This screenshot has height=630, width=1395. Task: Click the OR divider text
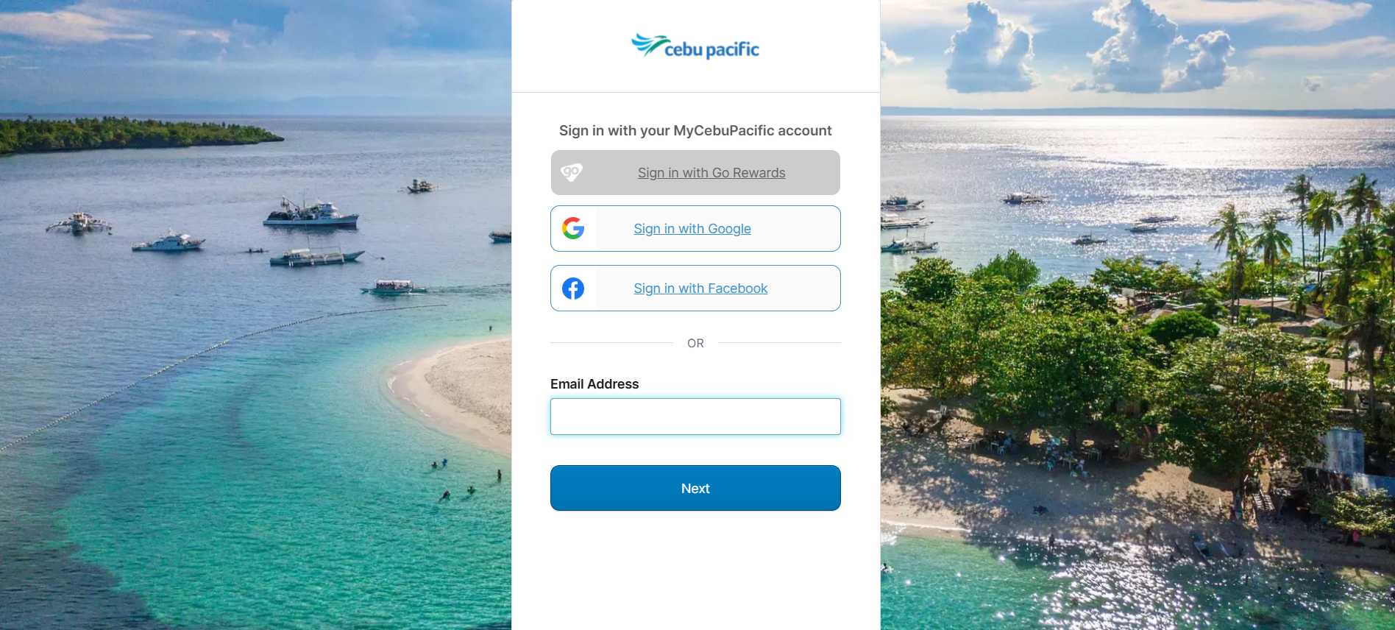point(695,343)
